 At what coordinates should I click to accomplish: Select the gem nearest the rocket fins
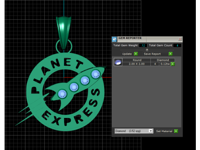(x=62, y=94)
